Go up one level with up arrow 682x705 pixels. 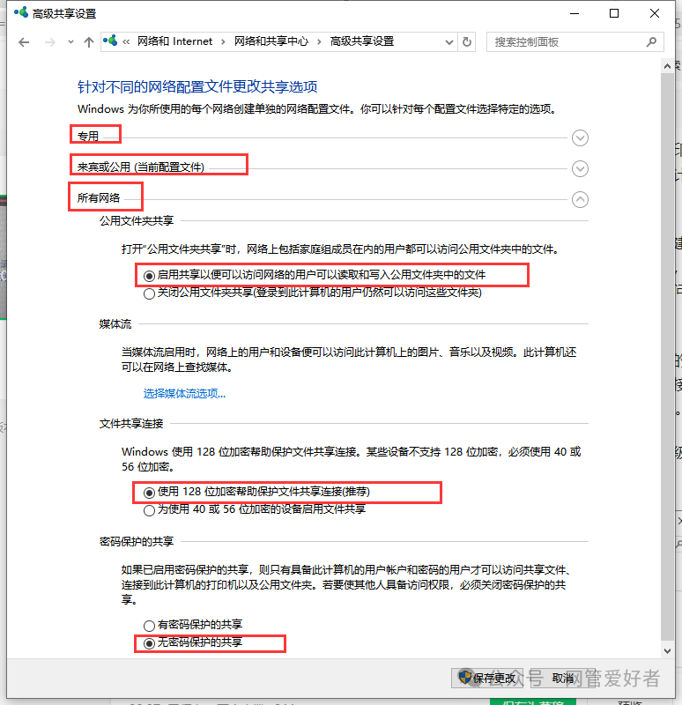click(89, 42)
